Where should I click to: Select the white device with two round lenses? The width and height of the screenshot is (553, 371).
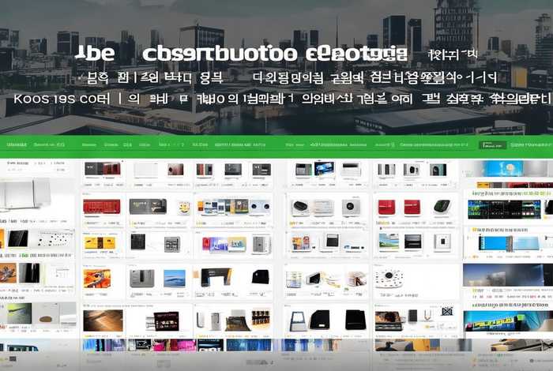click(x=260, y=207)
